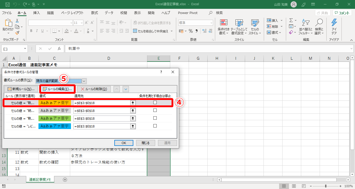Check stop-if-true for the orange rule
Viewport: 355px width, 189px height.
click(x=155, y=103)
